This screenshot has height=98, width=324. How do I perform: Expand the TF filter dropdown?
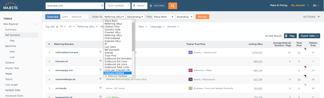[x=63, y=27]
